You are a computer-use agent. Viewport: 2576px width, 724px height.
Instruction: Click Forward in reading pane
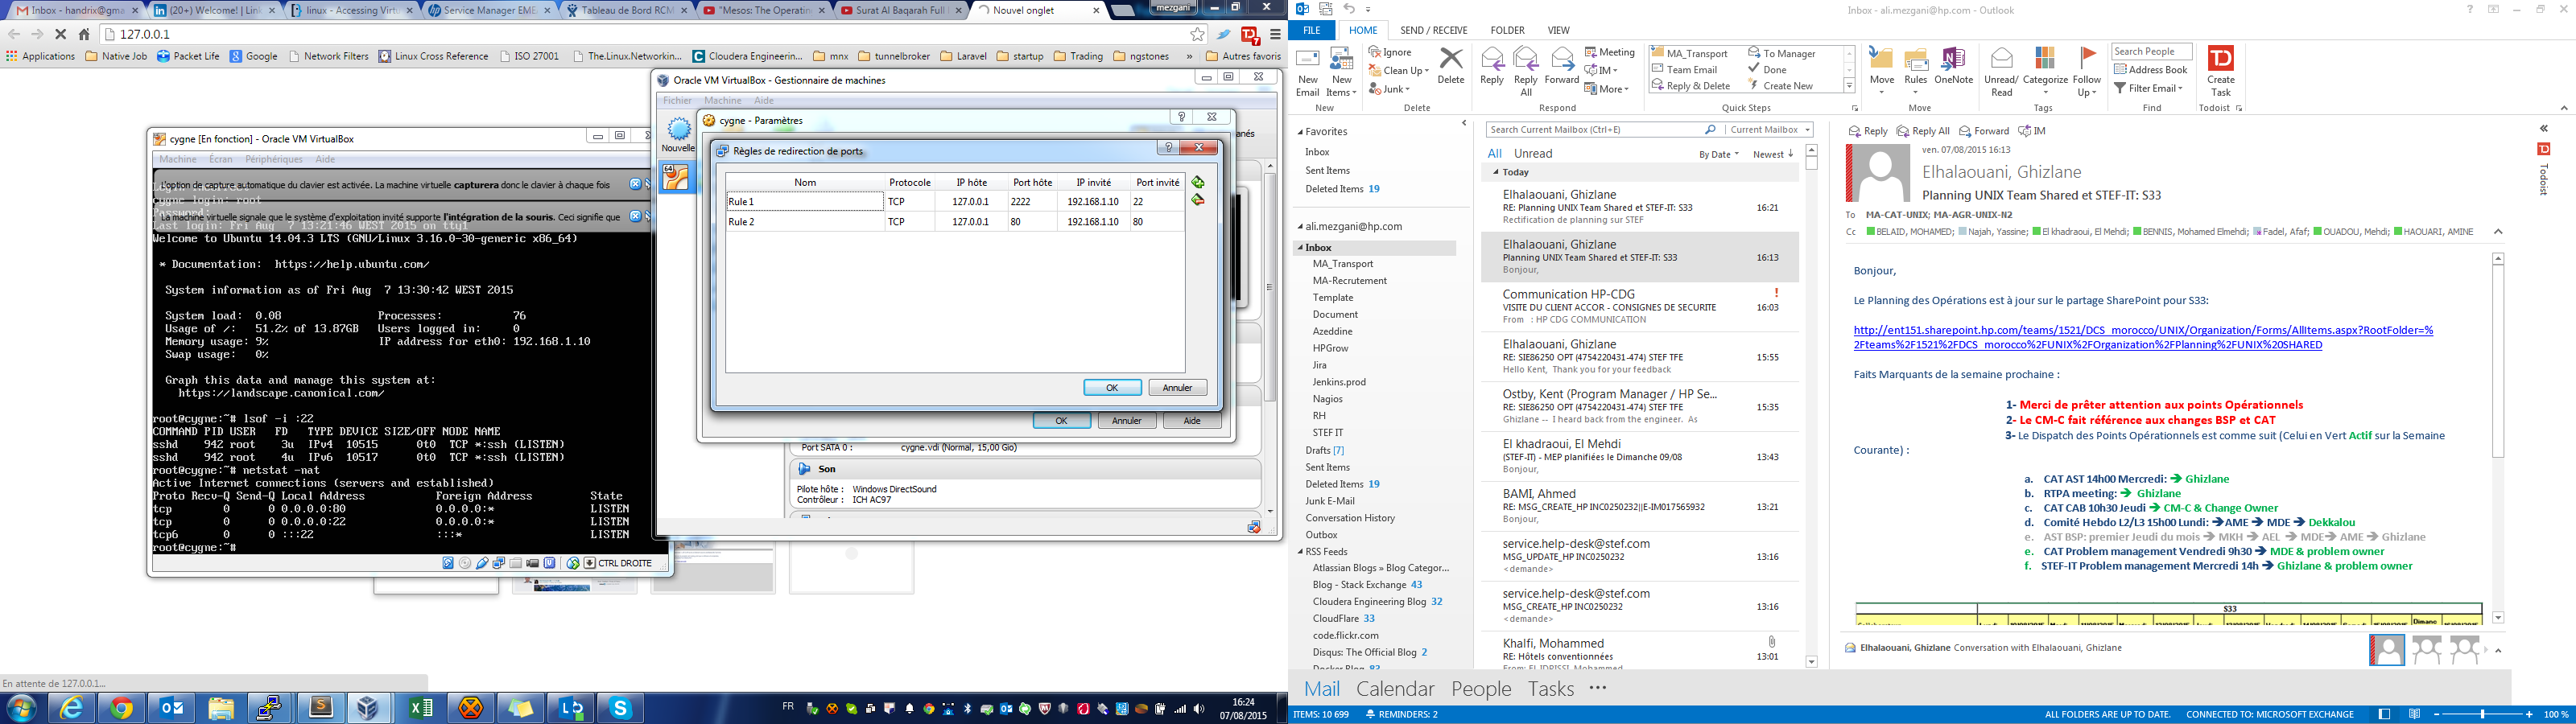[x=1984, y=131]
